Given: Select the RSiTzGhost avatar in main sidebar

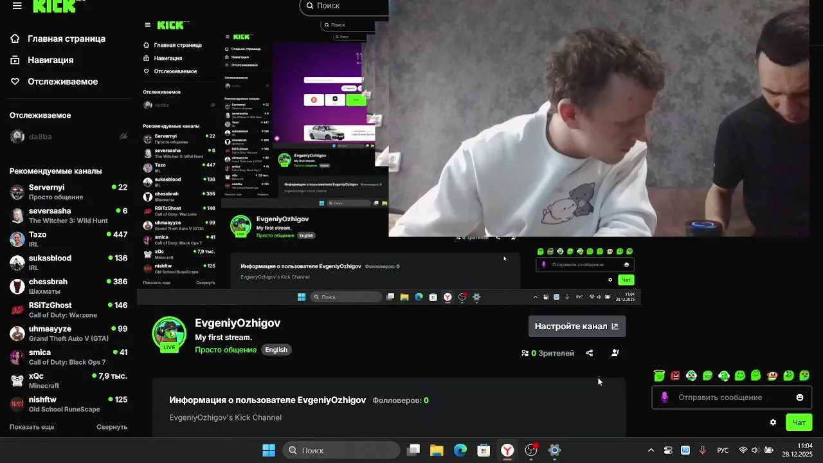Looking at the screenshot, I should [x=17, y=310].
